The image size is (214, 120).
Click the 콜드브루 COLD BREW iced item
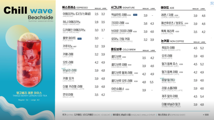118,58
